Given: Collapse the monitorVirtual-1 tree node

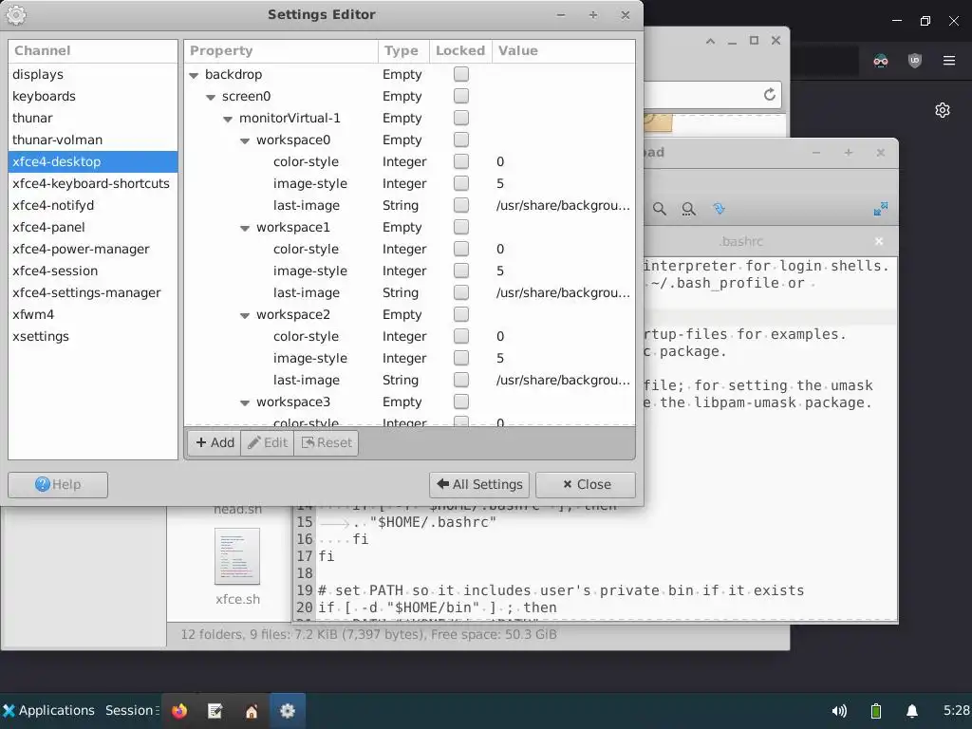Looking at the screenshot, I should [x=228, y=119].
